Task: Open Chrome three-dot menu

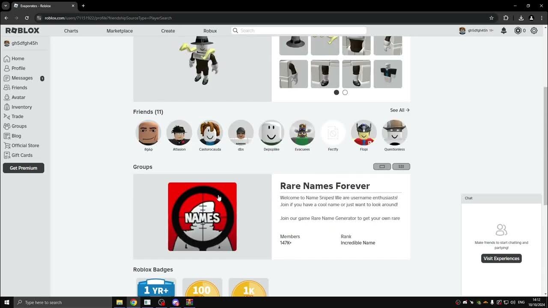Action: tap(542, 18)
